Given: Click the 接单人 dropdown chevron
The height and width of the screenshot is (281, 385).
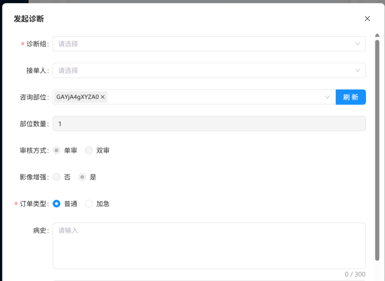Looking at the screenshot, I should tap(358, 70).
